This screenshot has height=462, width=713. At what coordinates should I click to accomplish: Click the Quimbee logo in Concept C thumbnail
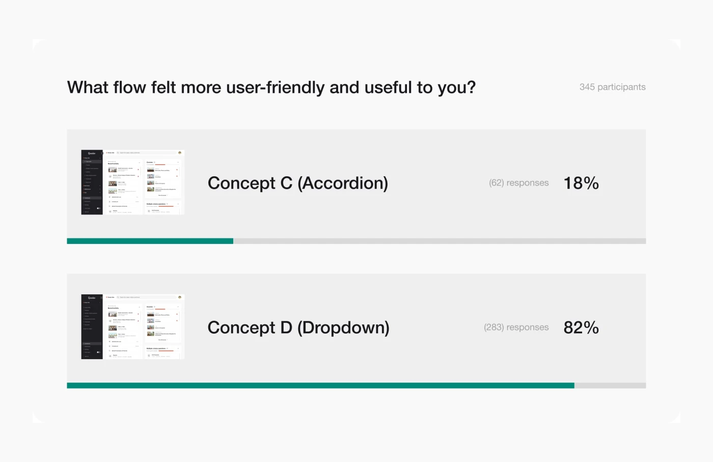[x=92, y=153]
